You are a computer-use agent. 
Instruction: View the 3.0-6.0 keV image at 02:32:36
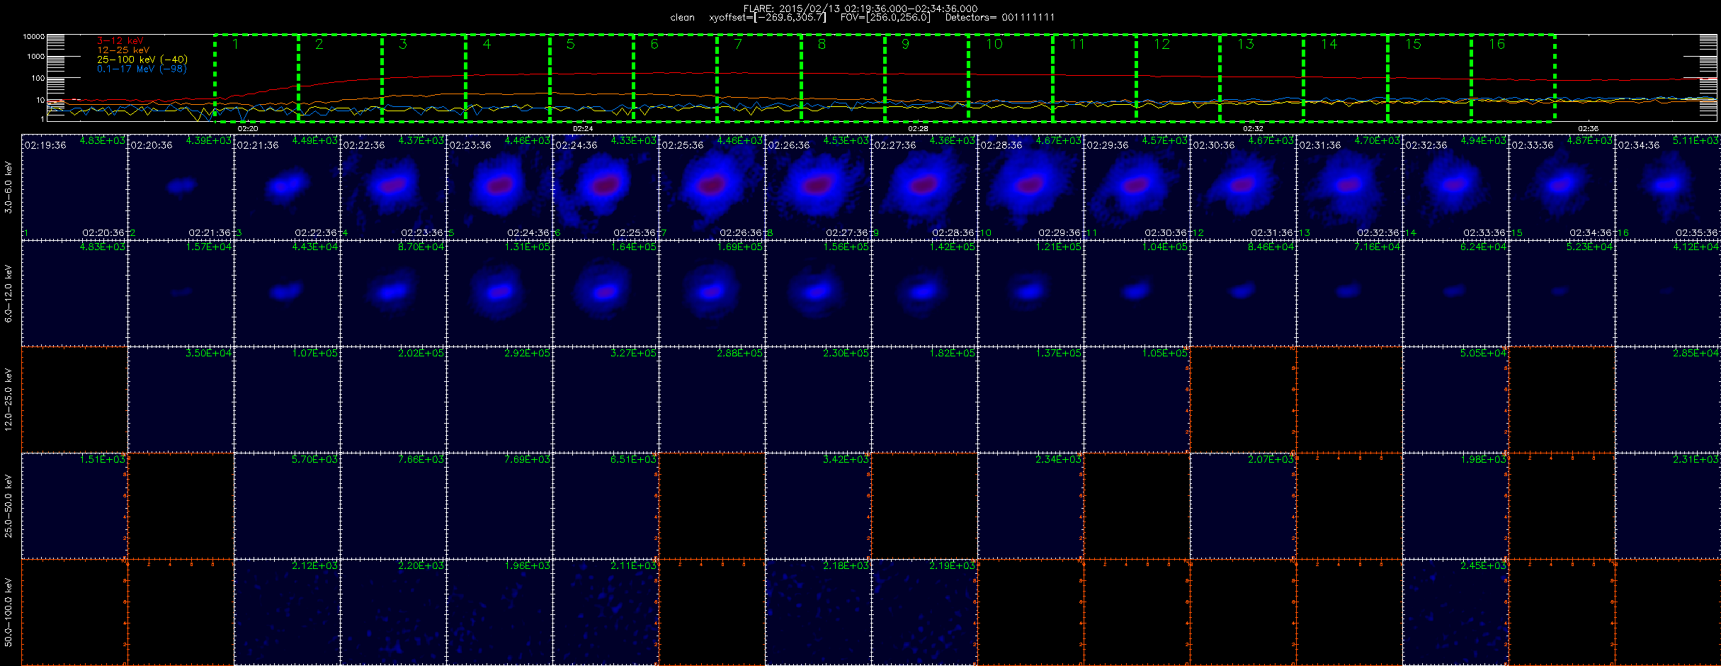tap(1456, 187)
